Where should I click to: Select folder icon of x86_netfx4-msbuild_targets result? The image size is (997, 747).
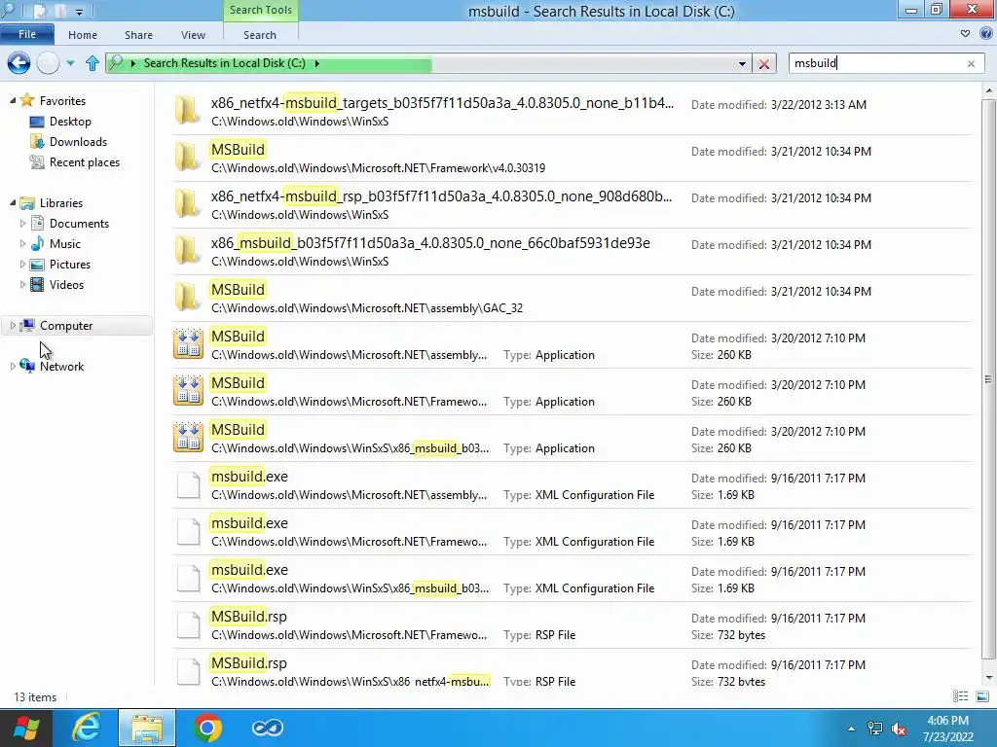(x=188, y=111)
